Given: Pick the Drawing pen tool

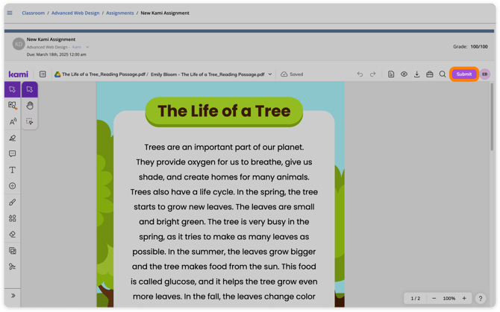Looking at the screenshot, I should [x=13, y=203].
